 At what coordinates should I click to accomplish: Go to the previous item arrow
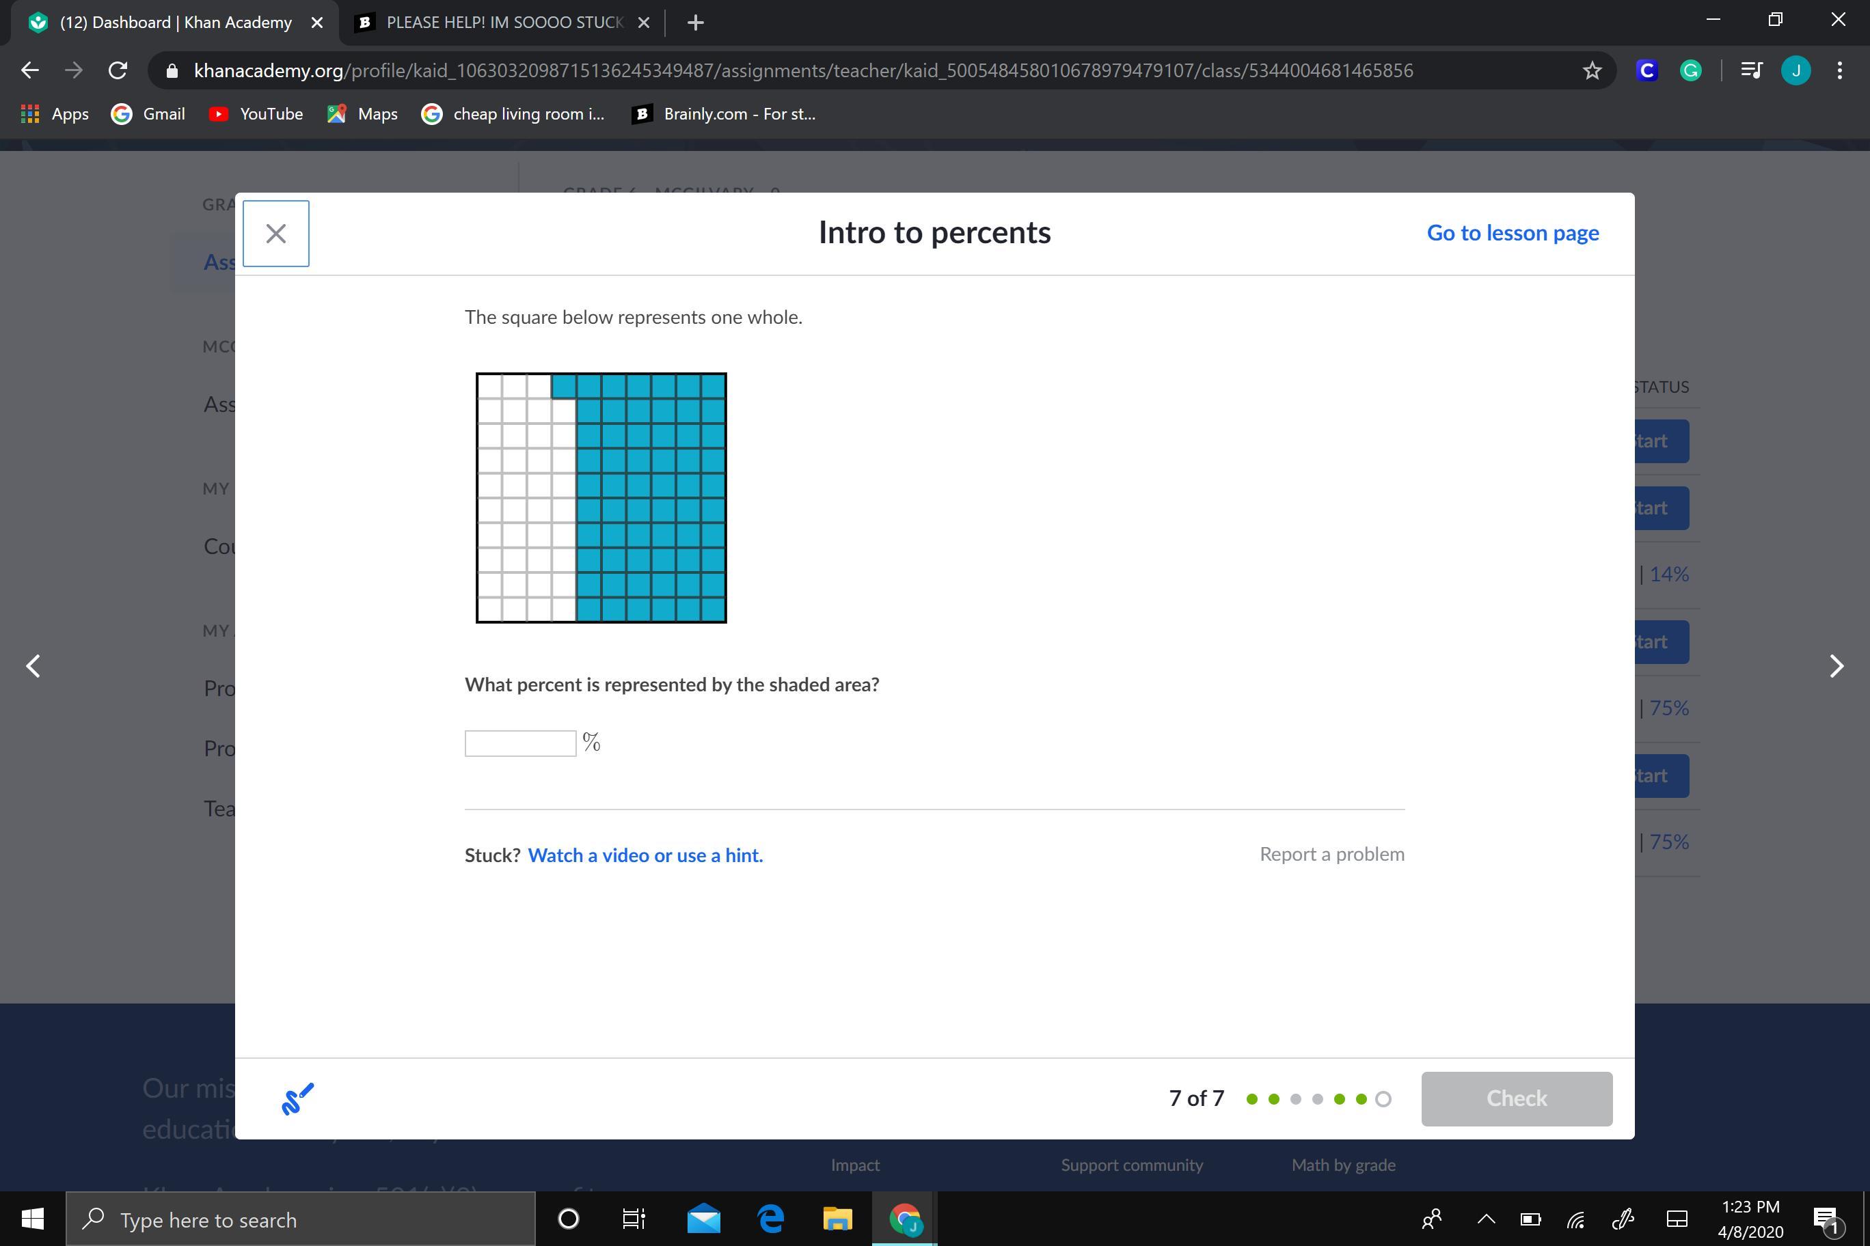click(33, 666)
